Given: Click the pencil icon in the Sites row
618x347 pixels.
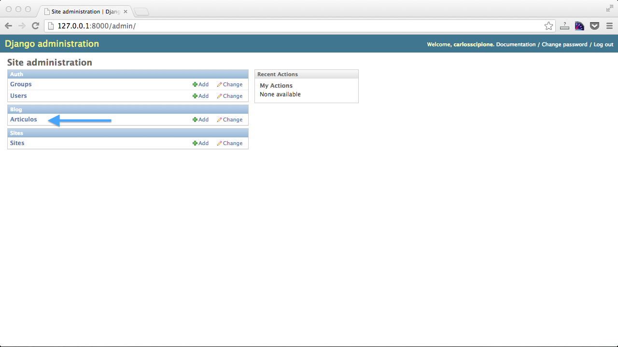Looking at the screenshot, I should pyautogui.click(x=219, y=143).
